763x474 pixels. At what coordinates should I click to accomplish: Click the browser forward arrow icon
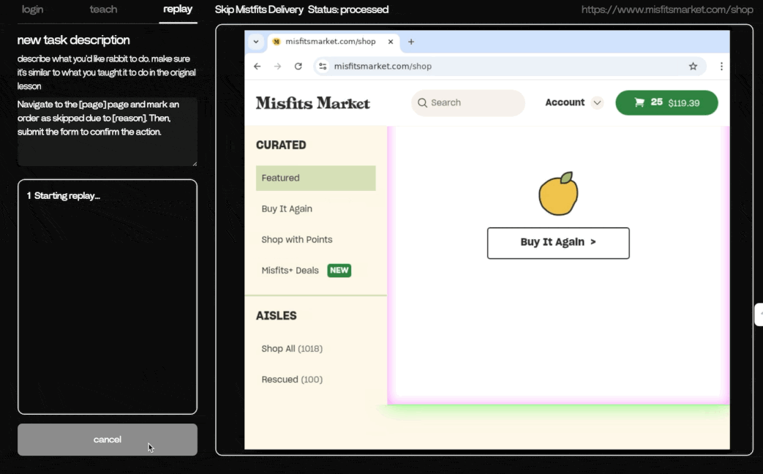[277, 66]
